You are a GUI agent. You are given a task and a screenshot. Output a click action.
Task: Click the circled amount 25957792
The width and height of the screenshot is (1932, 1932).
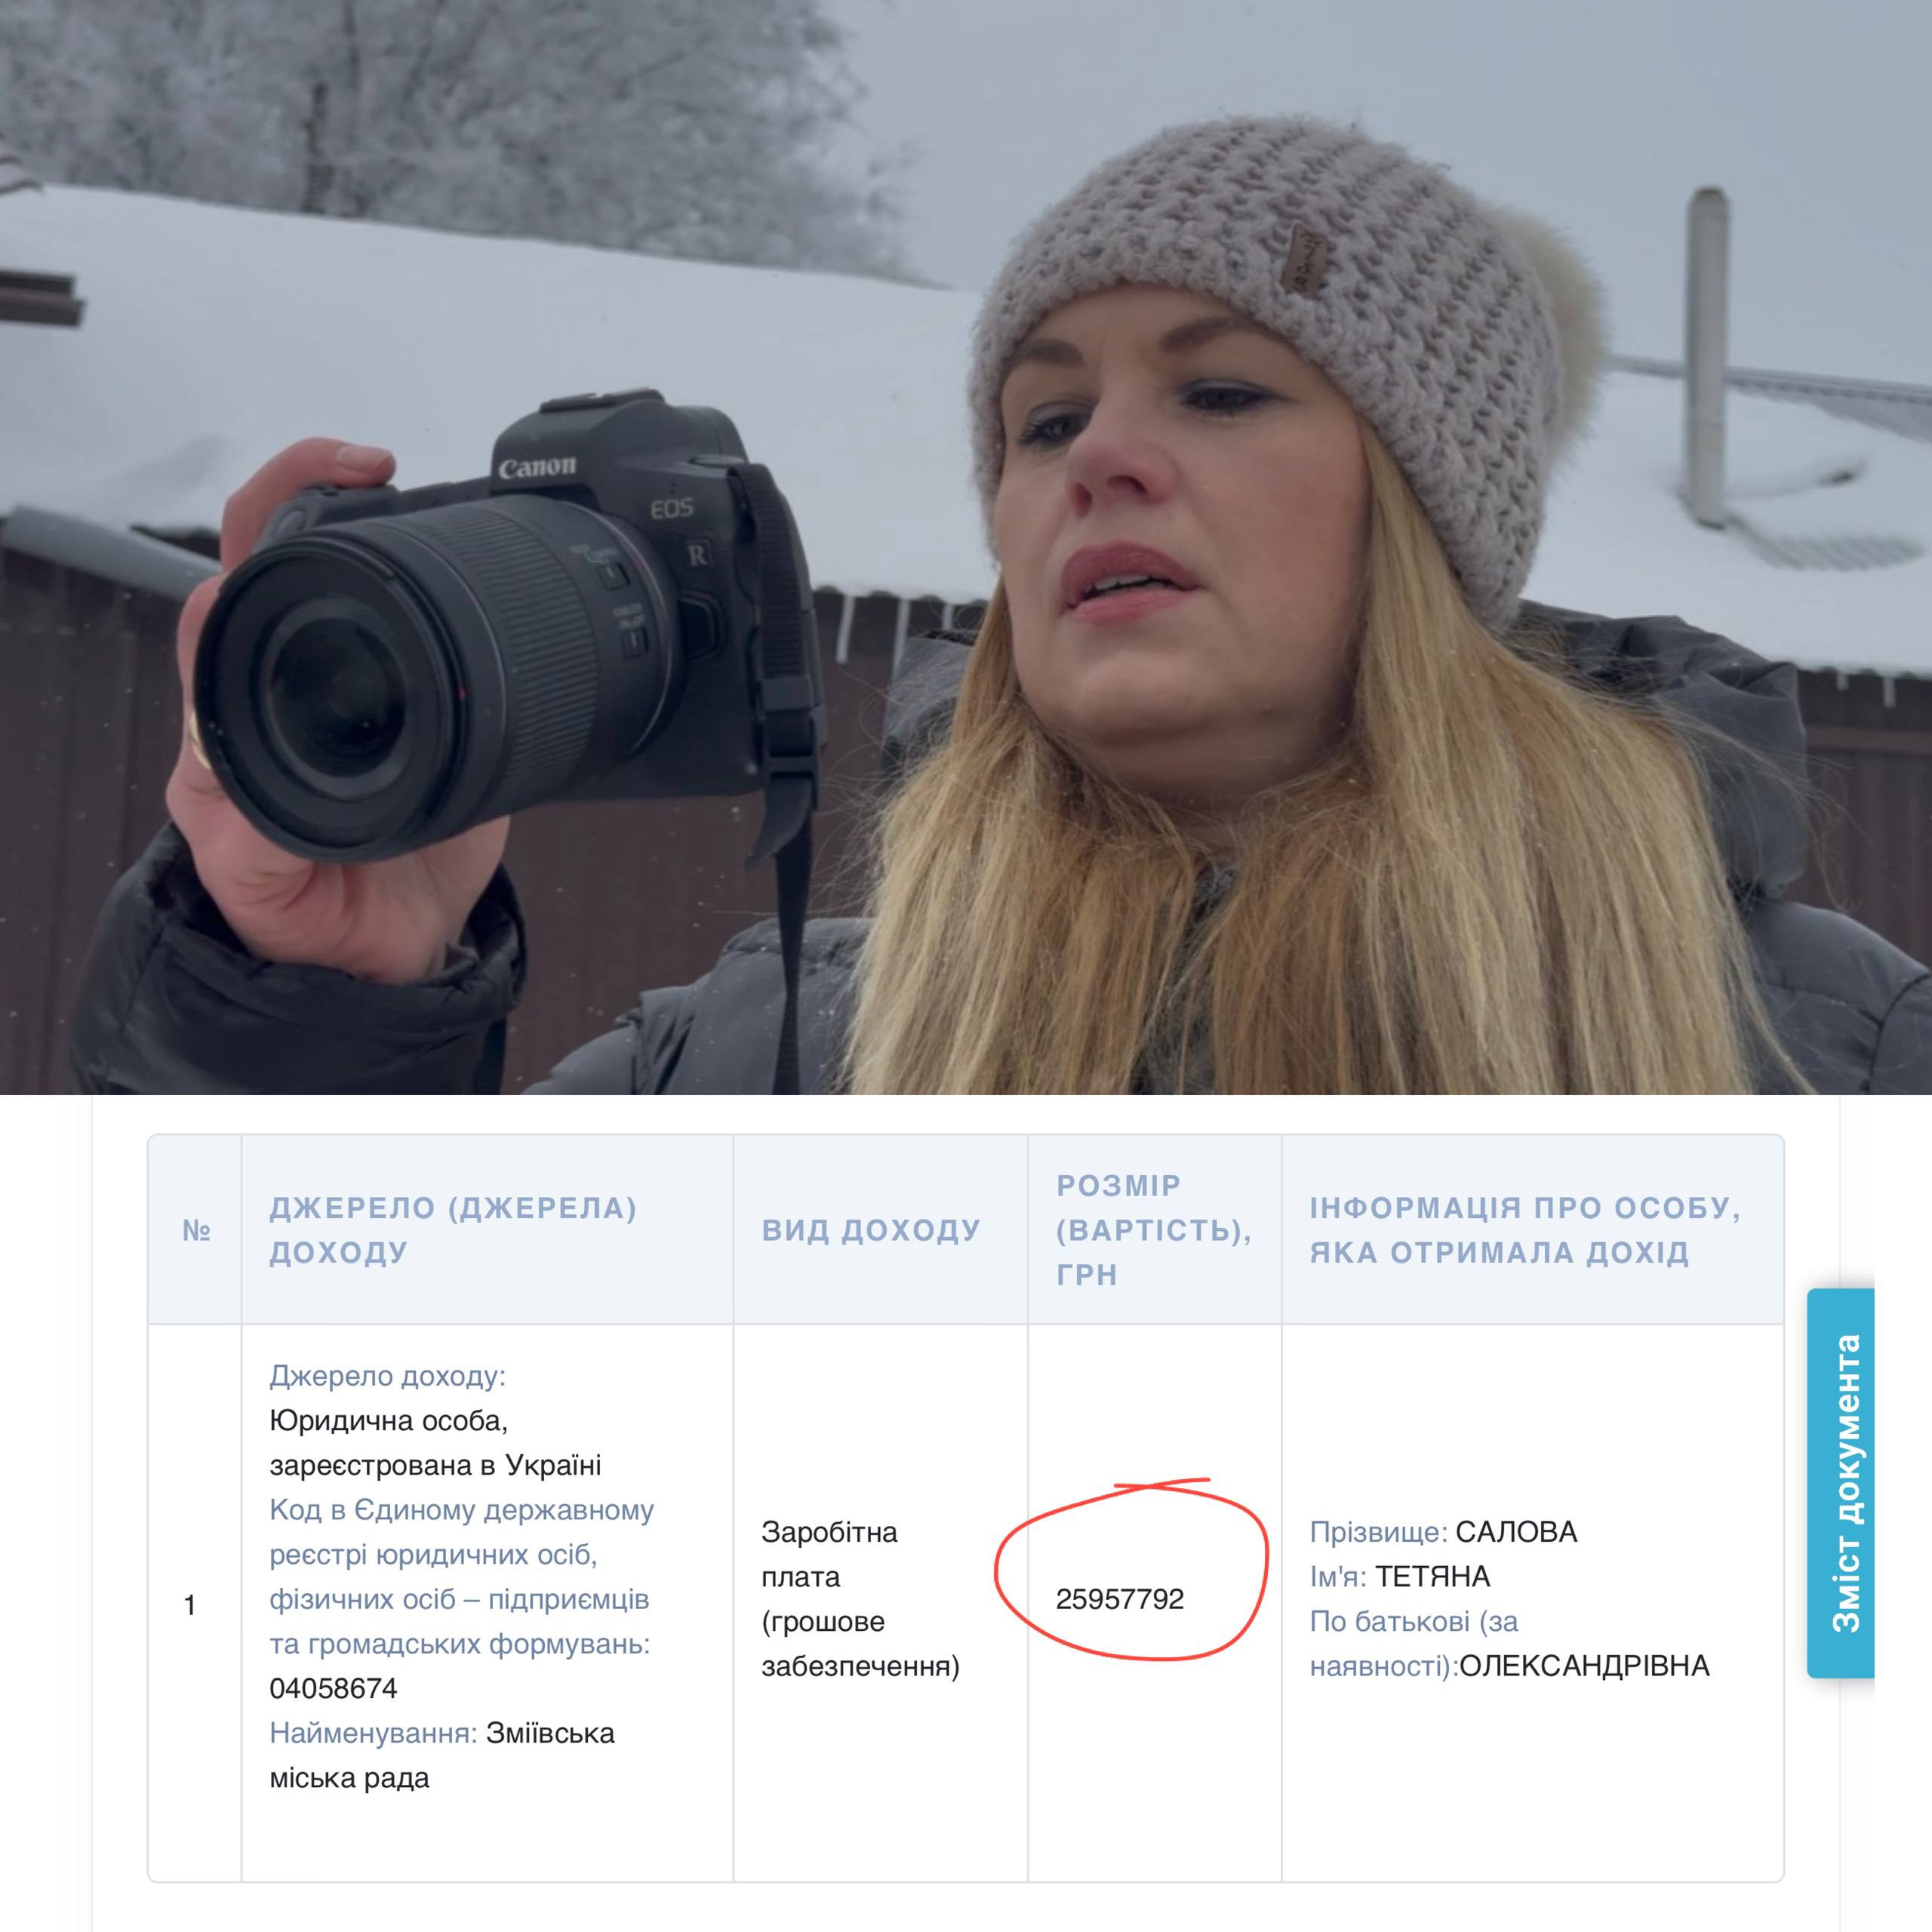pos(1119,1599)
